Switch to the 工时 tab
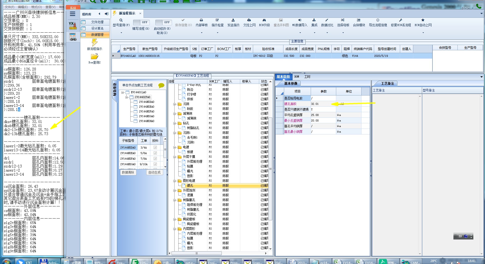485x264 pixels. click(x=307, y=77)
